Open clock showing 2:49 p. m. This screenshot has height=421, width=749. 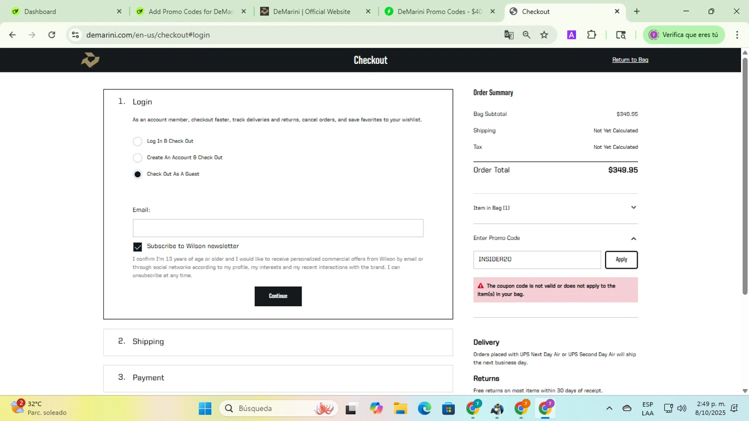coord(710,409)
